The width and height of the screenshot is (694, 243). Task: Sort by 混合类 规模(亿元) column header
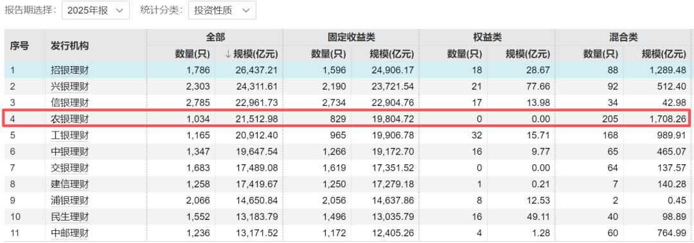pos(664,54)
